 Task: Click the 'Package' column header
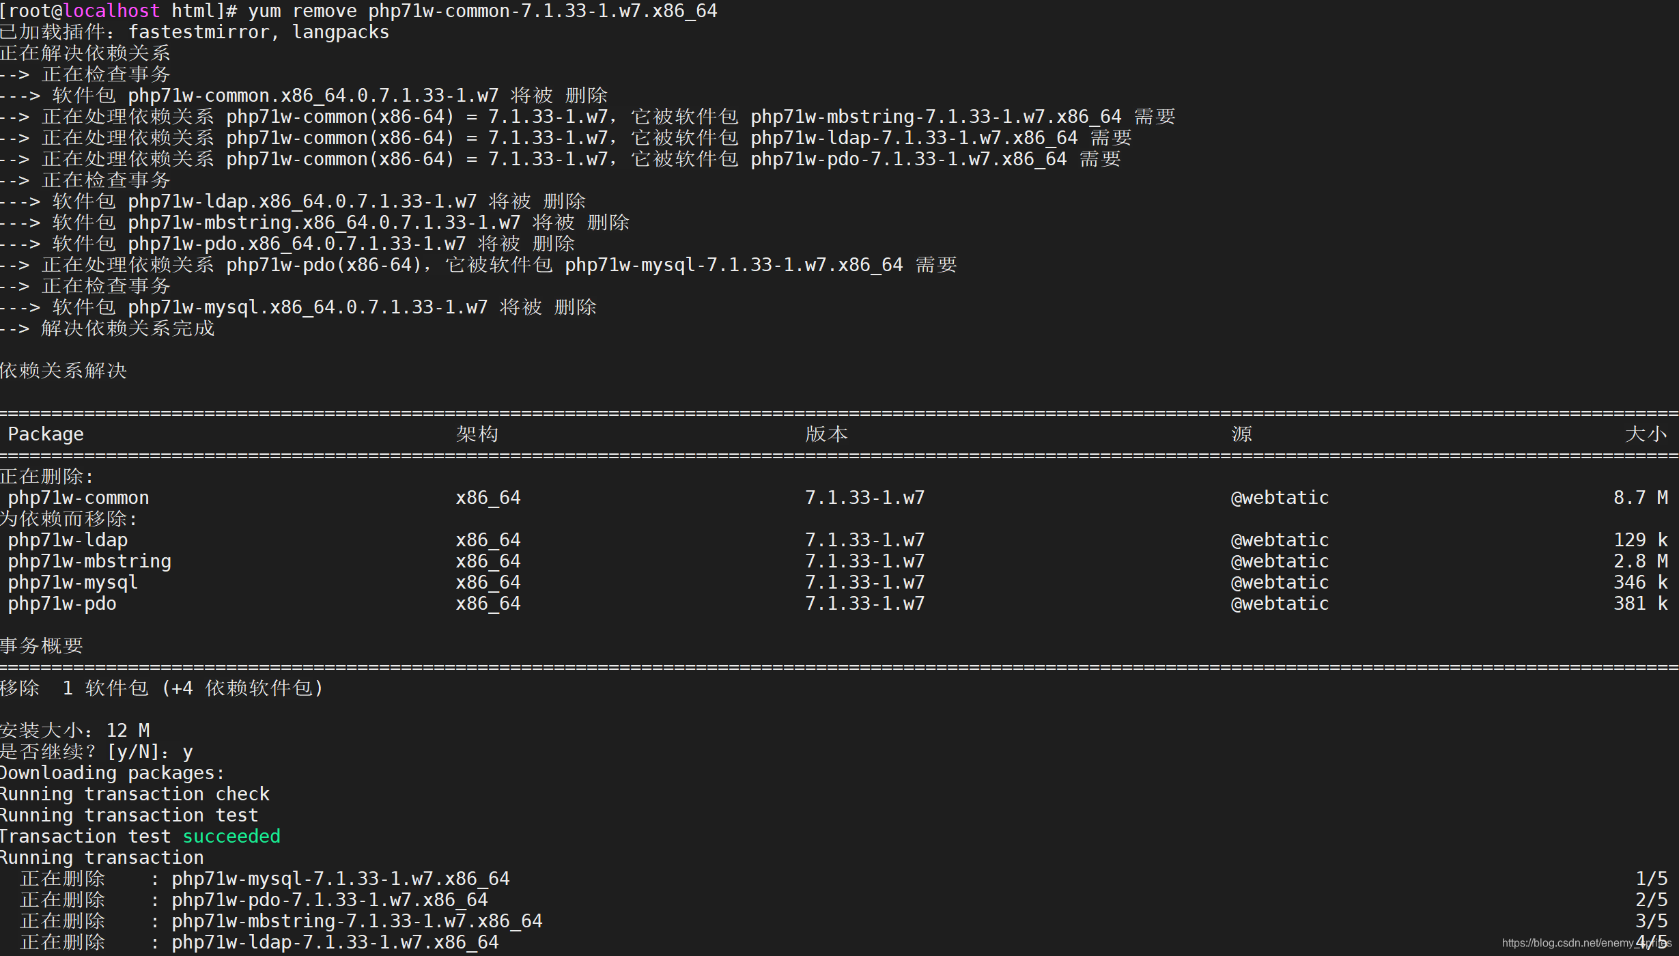[x=46, y=434]
